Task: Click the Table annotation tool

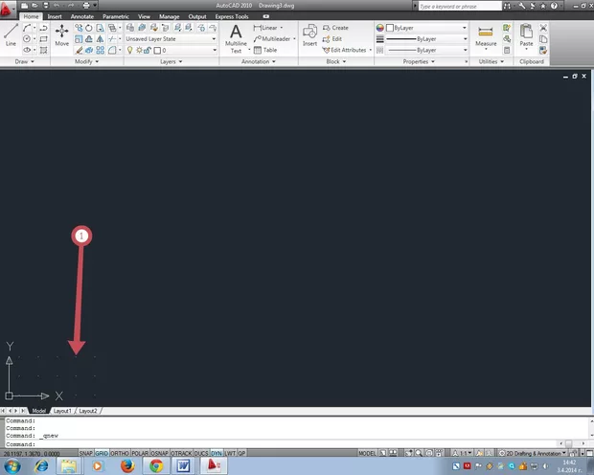Action: coord(265,50)
